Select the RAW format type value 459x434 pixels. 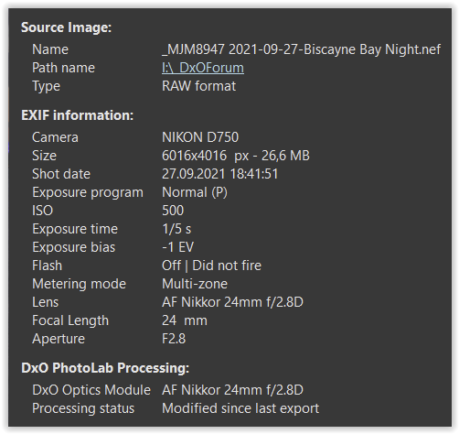point(198,86)
